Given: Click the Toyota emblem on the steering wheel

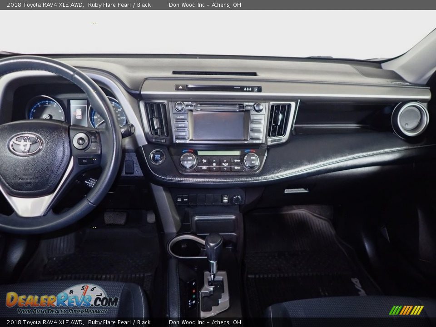Looking at the screenshot, I should (x=25, y=144).
